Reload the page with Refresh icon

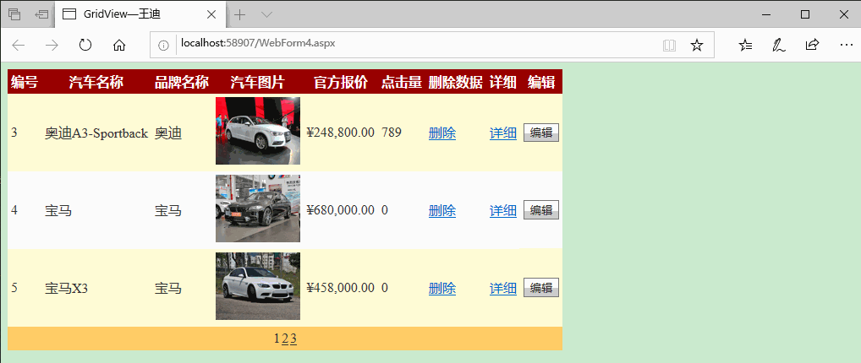click(85, 45)
